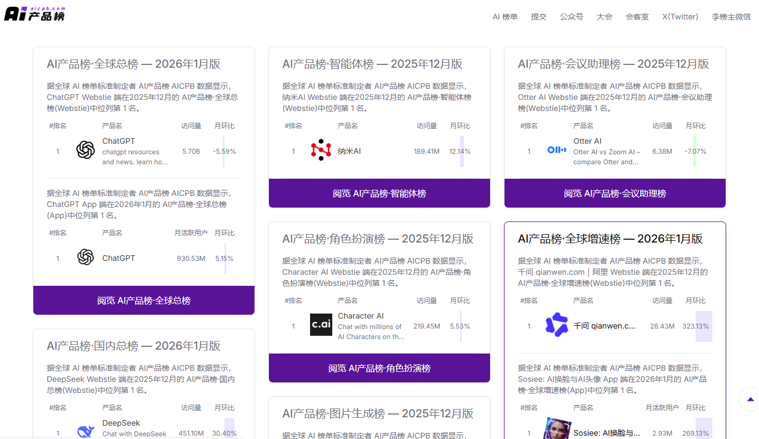Viewport: 759px width, 439px height.
Task: Click the back-to-top arrow button
Action: (750, 399)
